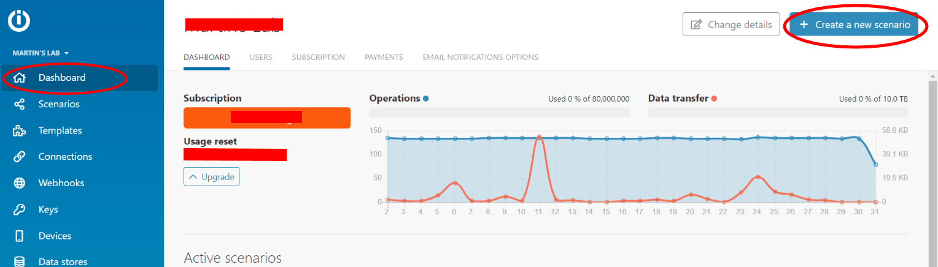
Task: Click the Operations usage progress bar
Action: pyautogui.click(x=499, y=112)
